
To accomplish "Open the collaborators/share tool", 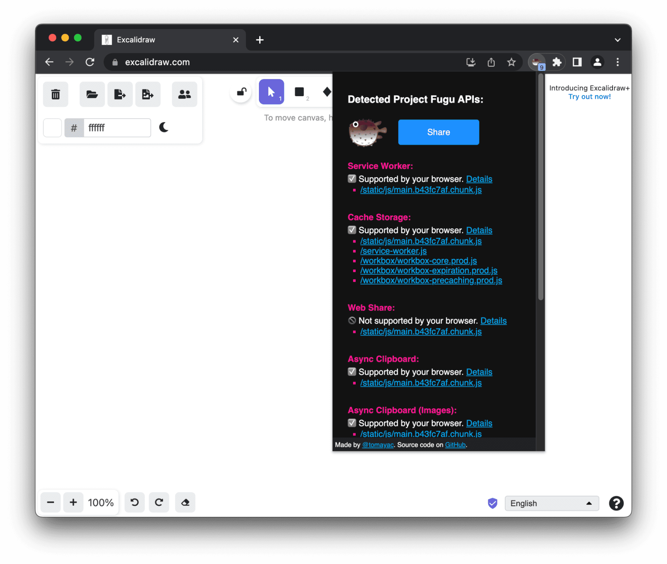I will click(184, 93).
